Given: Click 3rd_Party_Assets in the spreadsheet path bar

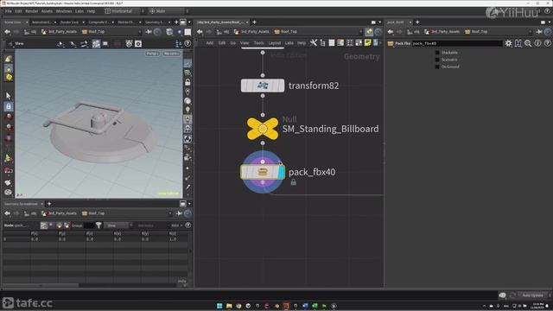Looking at the screenshot, I should [x=59, y=213].
